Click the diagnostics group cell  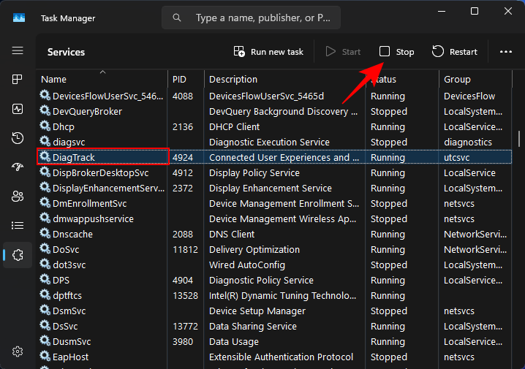coord(468,142)
